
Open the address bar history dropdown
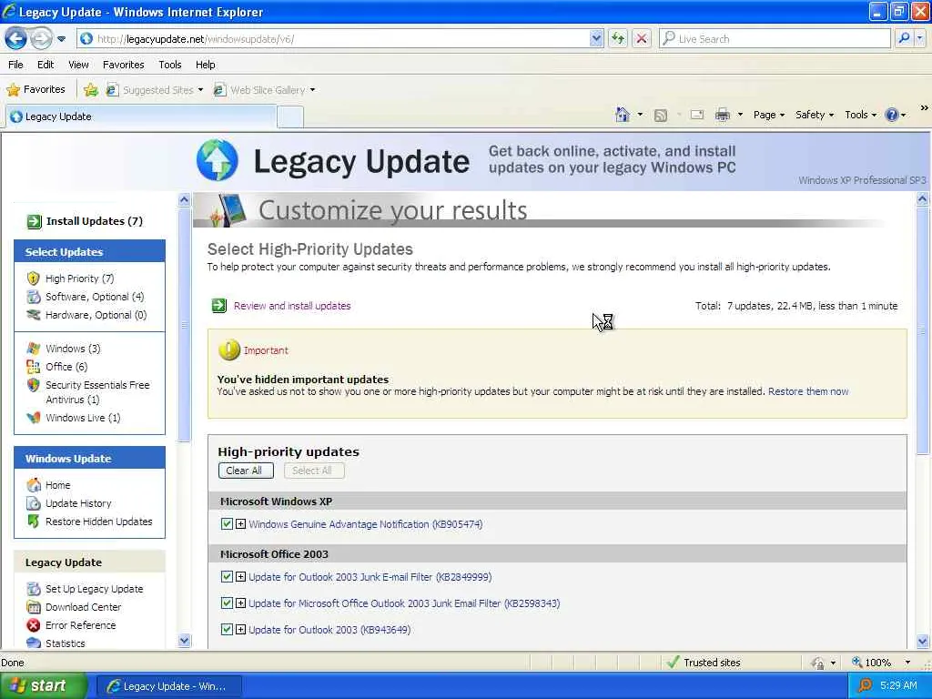click(x=596, y=38)
